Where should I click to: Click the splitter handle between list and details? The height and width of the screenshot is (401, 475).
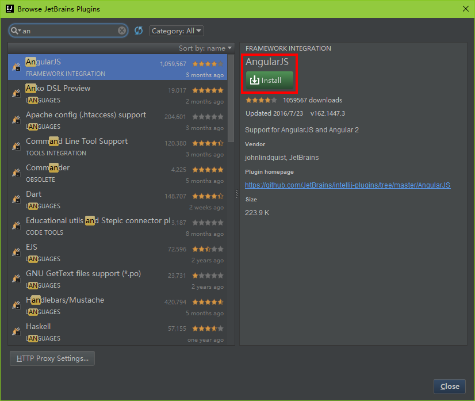click(x=237, y=194)
